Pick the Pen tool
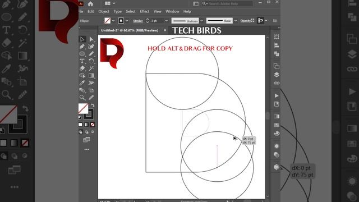This screenshot has width=359, height=202. point(82,47)
